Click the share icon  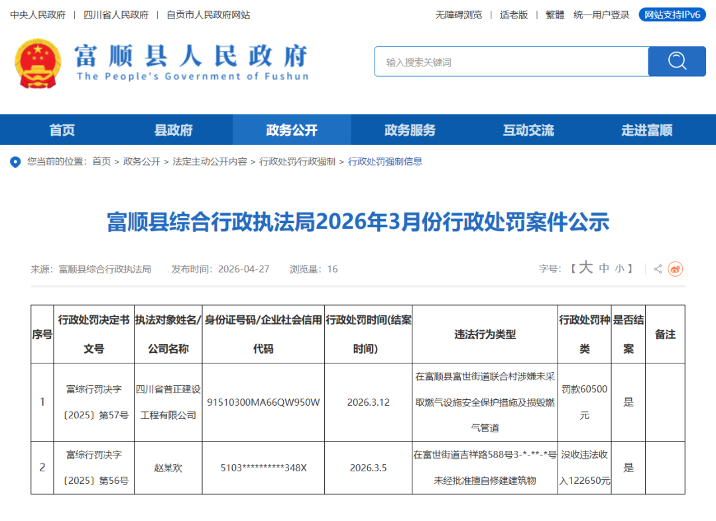click(x=658, y=269)
